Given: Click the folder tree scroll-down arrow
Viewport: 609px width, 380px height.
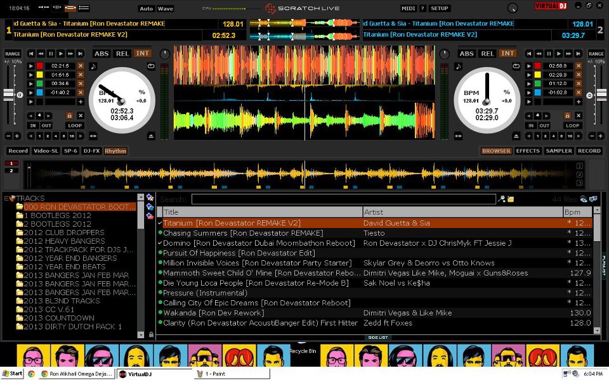Looking at the screenshot, I should (x=141, y=334).
